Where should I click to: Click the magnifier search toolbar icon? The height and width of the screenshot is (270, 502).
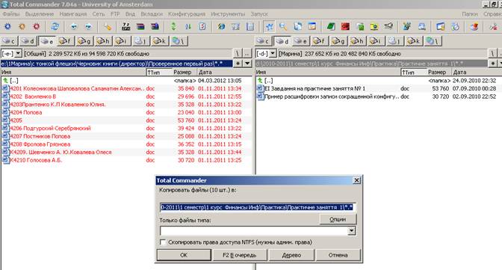(x=283, y=27)
